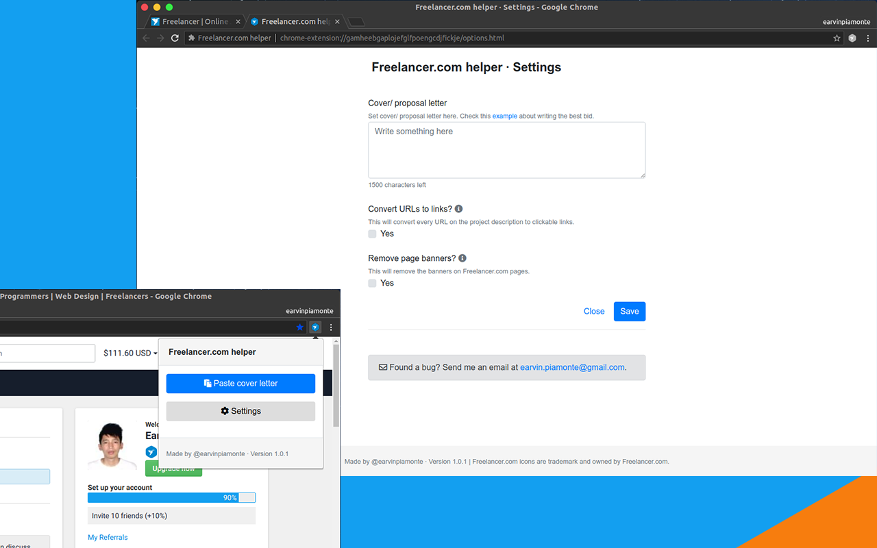Enable the Convert URLs to links checkbox

[373, 234]
